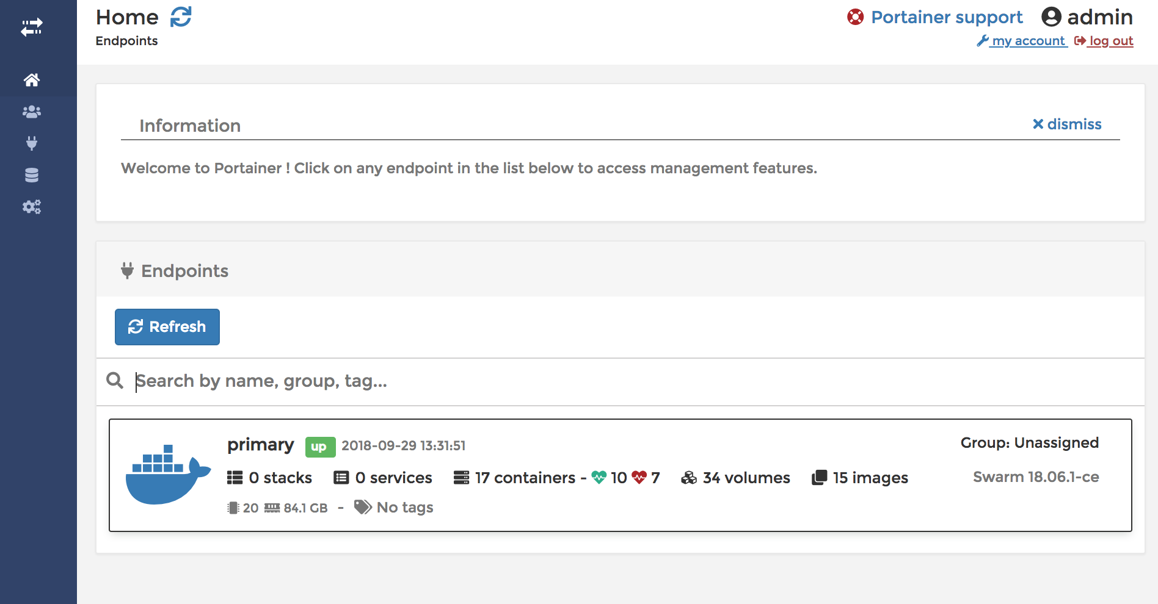Screen dimensions: 1158x604
Task: Click the 34 volumes text
Action: [x=746, y=478]
